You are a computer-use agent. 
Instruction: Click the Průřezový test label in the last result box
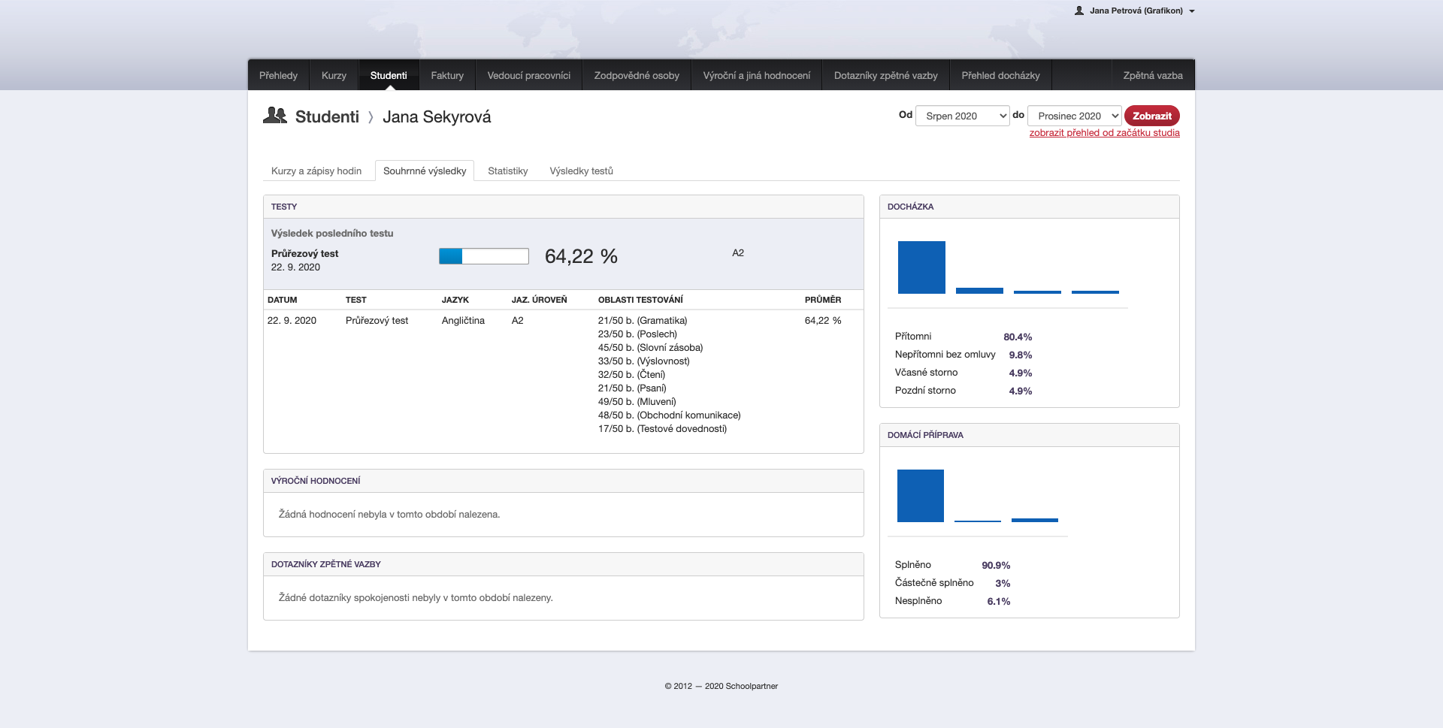[x=304, y=253]
